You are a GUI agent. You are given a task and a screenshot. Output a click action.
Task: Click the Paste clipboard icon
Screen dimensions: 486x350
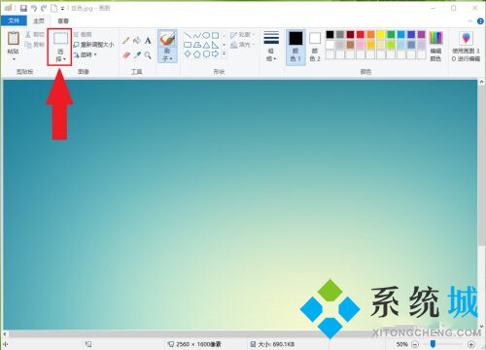click(x=14, y=39)
